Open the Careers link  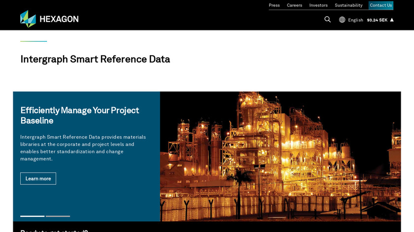[294, 5]
